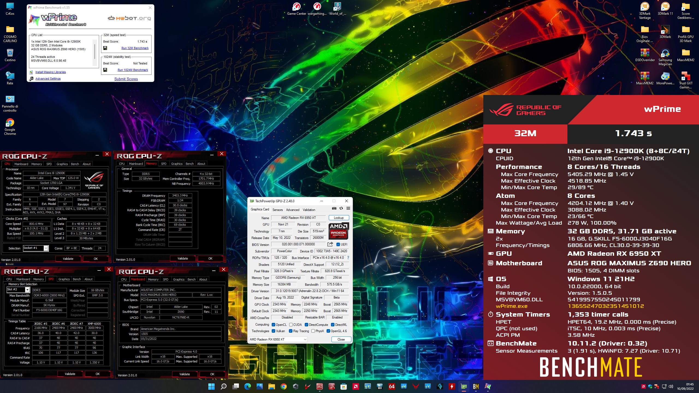Open the Windows Start menu
Image resolution: width=699 pixels, height=393 pixels.
(x=212, y=386)
